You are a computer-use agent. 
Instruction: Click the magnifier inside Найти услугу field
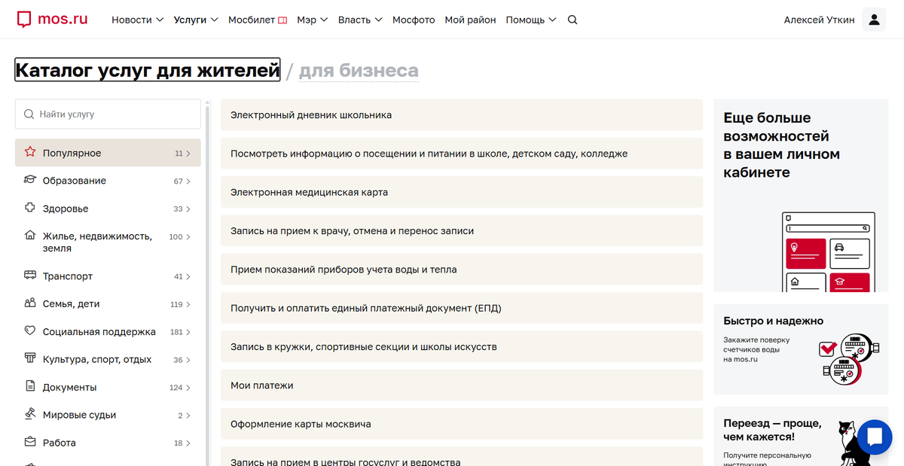[29, 114]
